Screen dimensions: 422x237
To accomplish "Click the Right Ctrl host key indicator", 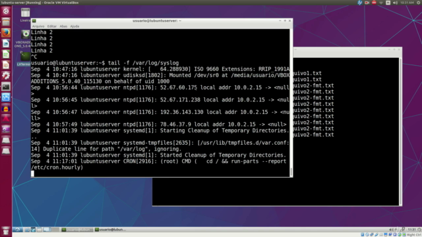I will pos(414,235).
